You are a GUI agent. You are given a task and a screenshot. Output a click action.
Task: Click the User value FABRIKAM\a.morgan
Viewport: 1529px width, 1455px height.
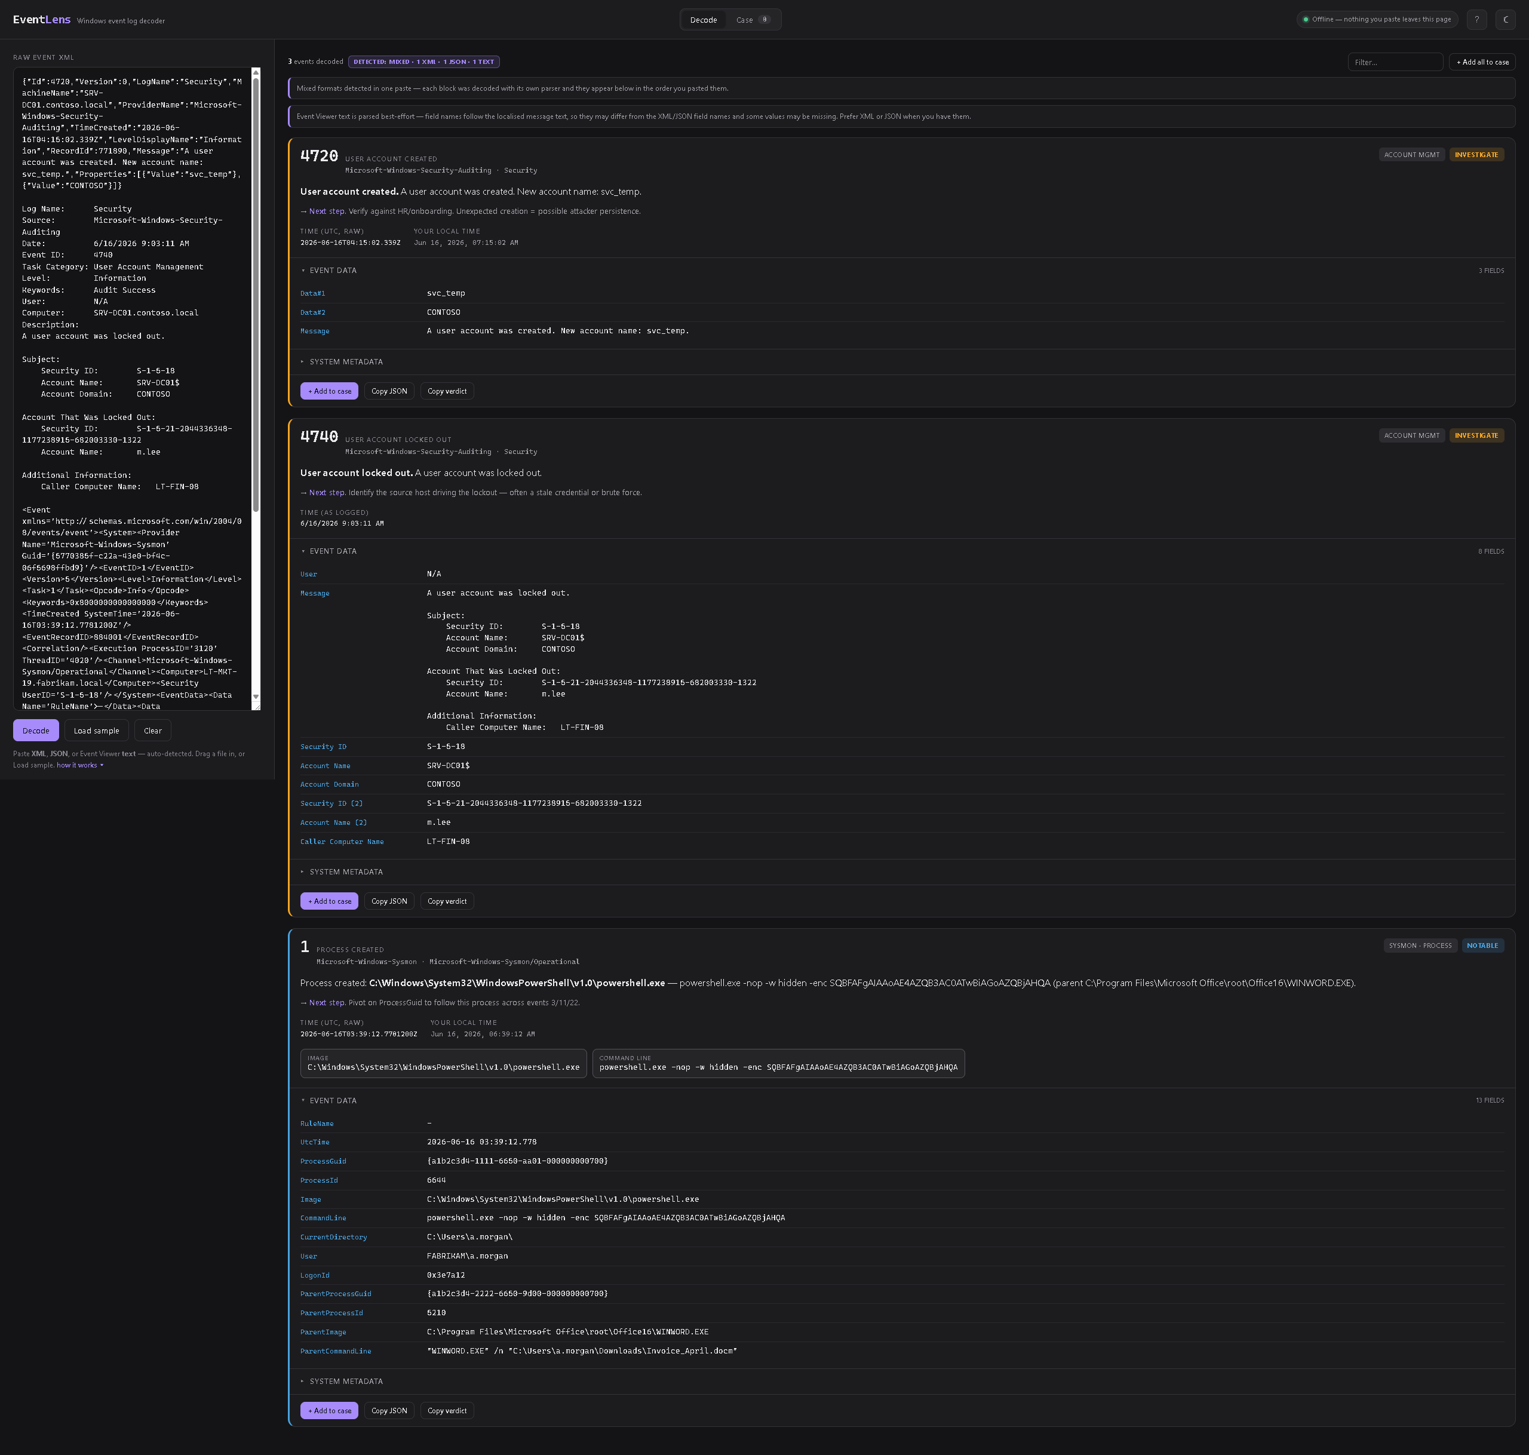point(468,1257)
